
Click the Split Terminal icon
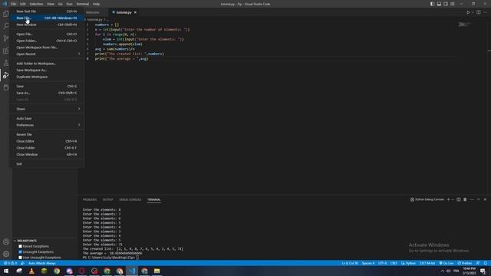(x=459, y=199)
